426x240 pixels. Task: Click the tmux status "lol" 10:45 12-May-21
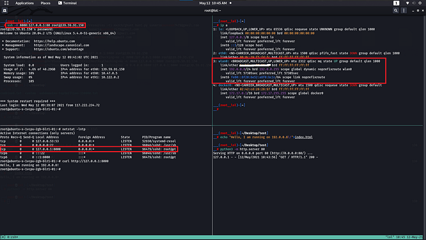pyautogui.click(x=404, y=237)
